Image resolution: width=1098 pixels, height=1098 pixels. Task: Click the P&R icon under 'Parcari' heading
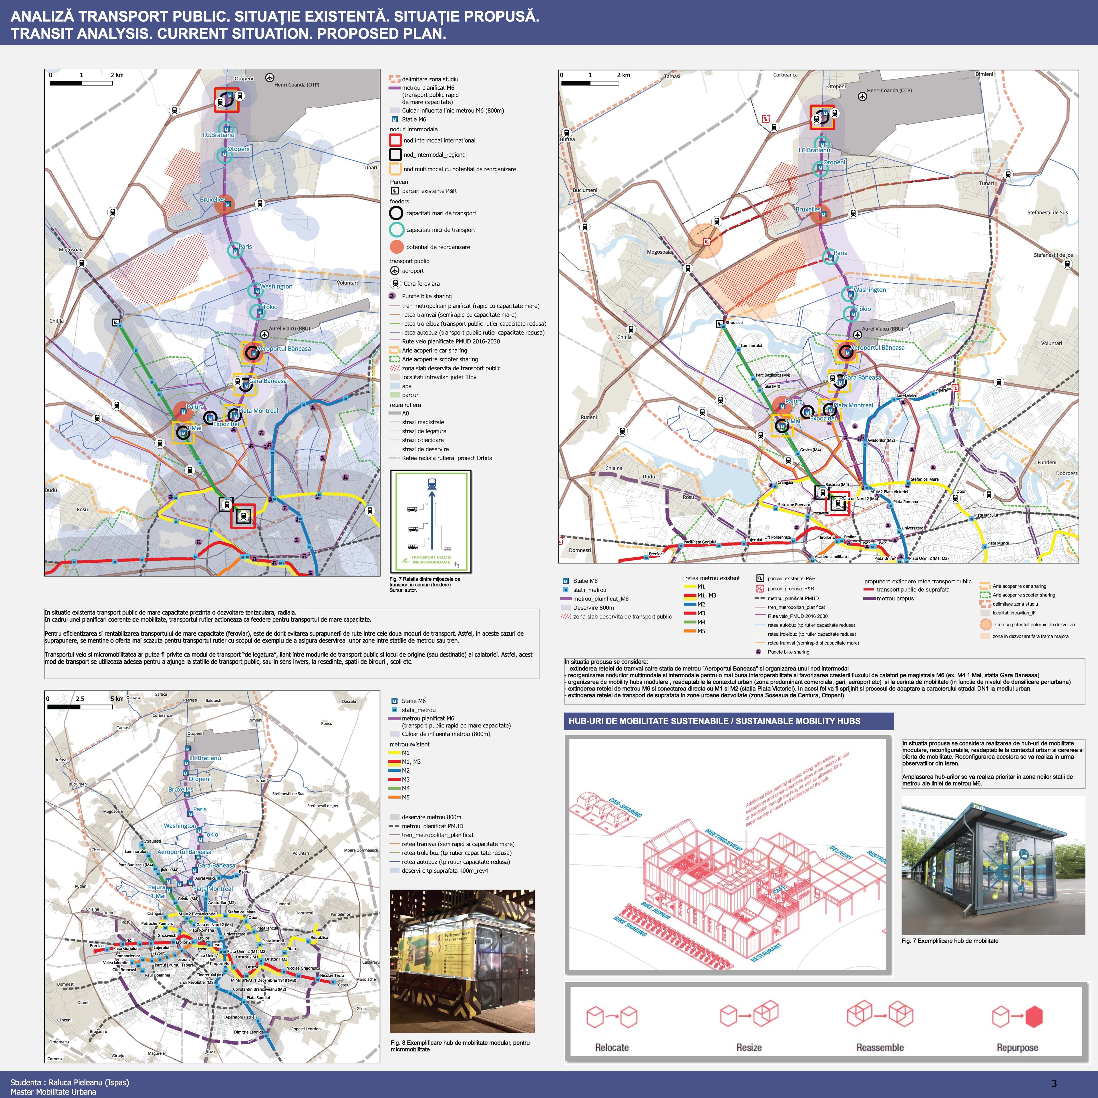point(394,191)
